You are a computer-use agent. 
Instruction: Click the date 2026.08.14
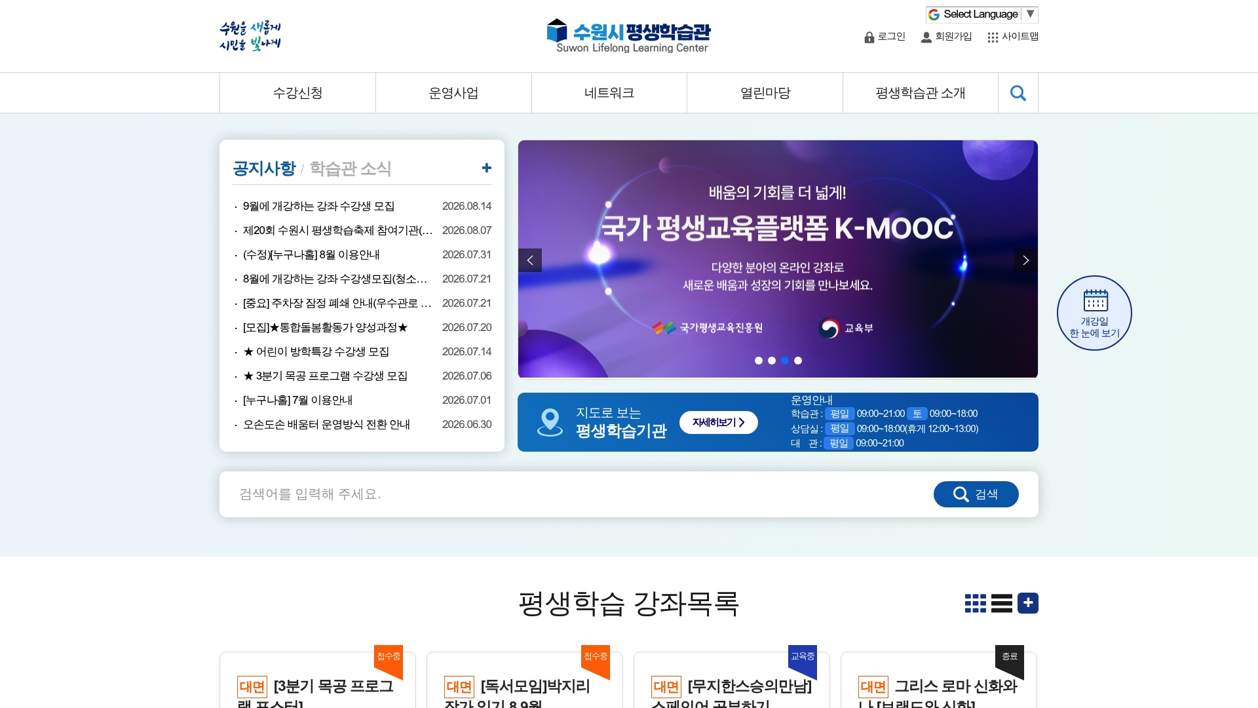[x=467, y=206]
